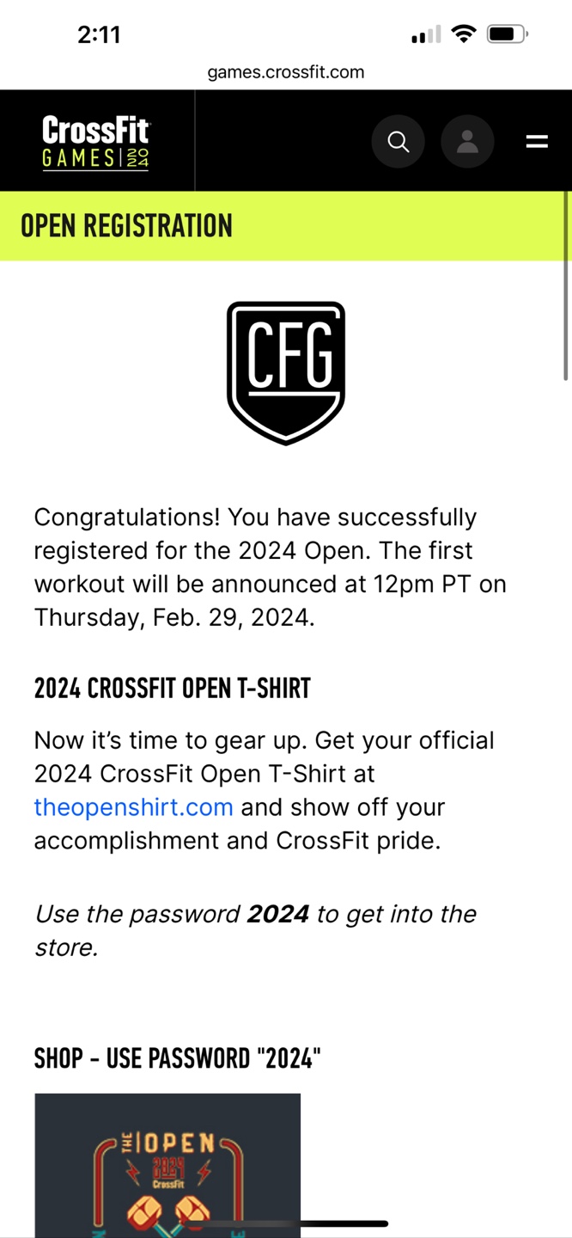
Task: Tap the Shop - Use Password heading
Action: pos(178,1058)
